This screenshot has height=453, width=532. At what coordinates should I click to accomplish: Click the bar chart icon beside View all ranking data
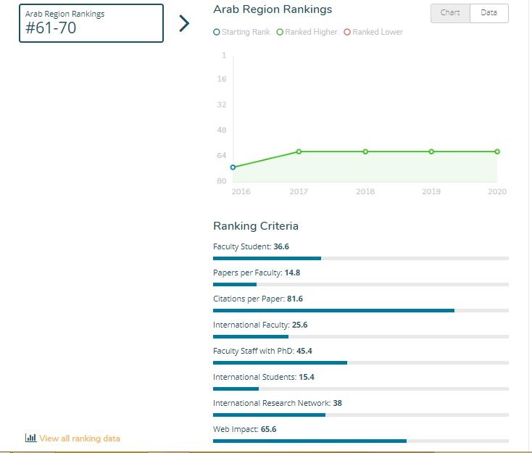[x=30, y=438]
